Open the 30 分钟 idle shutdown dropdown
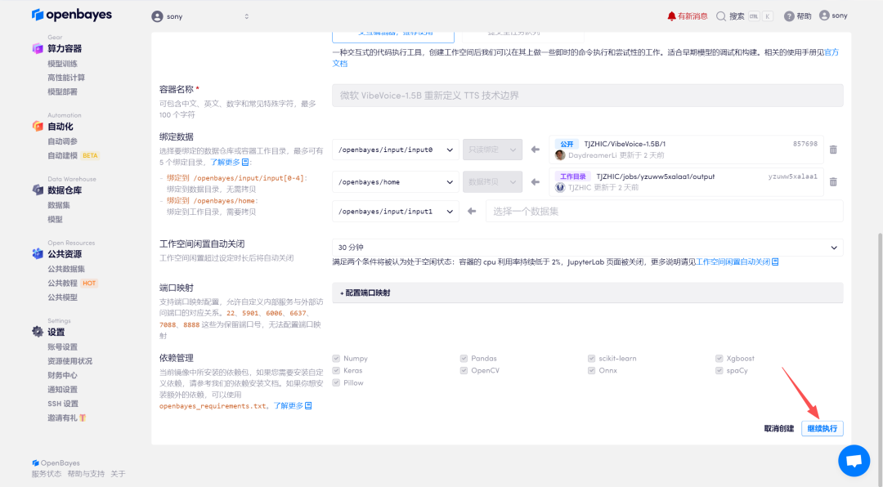This screenshot has width=883, height=487. 587,247
